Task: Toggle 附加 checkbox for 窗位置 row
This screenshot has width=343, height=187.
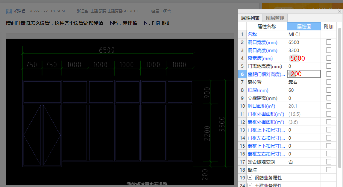Action: pos(329,82)
